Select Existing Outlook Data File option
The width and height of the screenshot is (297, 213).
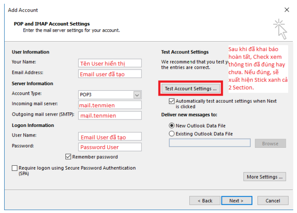(x=171, y=134)
